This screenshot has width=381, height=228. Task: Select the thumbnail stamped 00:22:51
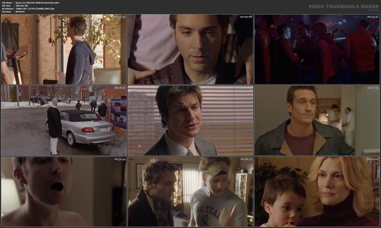pyautogui.click(x=190, y=121)
